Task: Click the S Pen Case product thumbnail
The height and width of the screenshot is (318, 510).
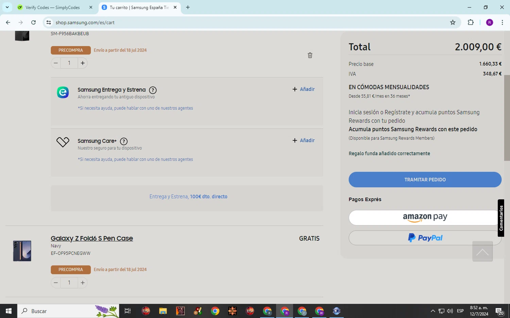Action: tap(22, 251)
